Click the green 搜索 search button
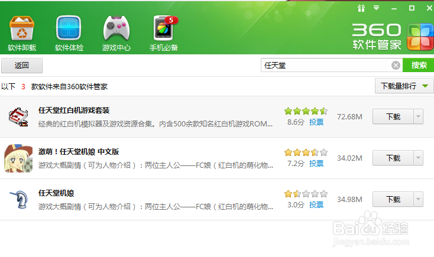Image resolution: width=434 pixels, height=257 pixels. (x=419, y=66)
